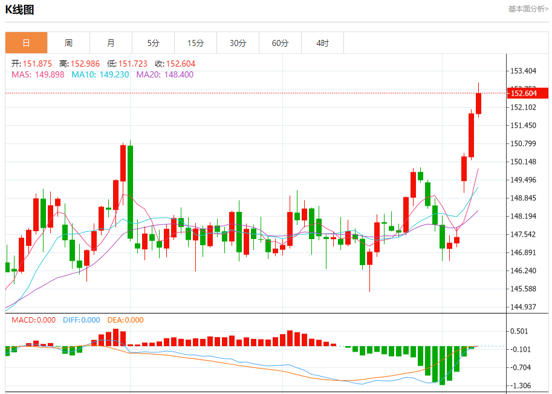Screen dimensions: 552x394
Task: Click the MA20: 148.400 value
Action: [x=165, y=74]
